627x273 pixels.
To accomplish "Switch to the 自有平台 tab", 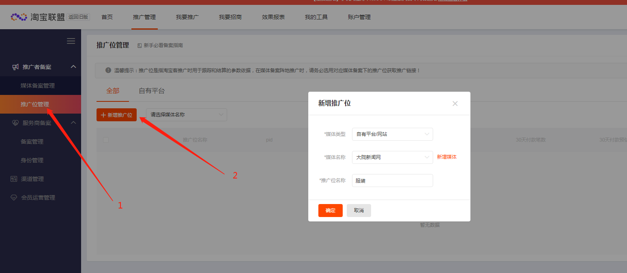I will click(152, 91).
